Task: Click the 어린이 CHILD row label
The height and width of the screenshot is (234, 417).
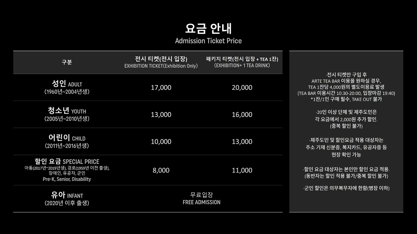Action: [x=67, y=141]
